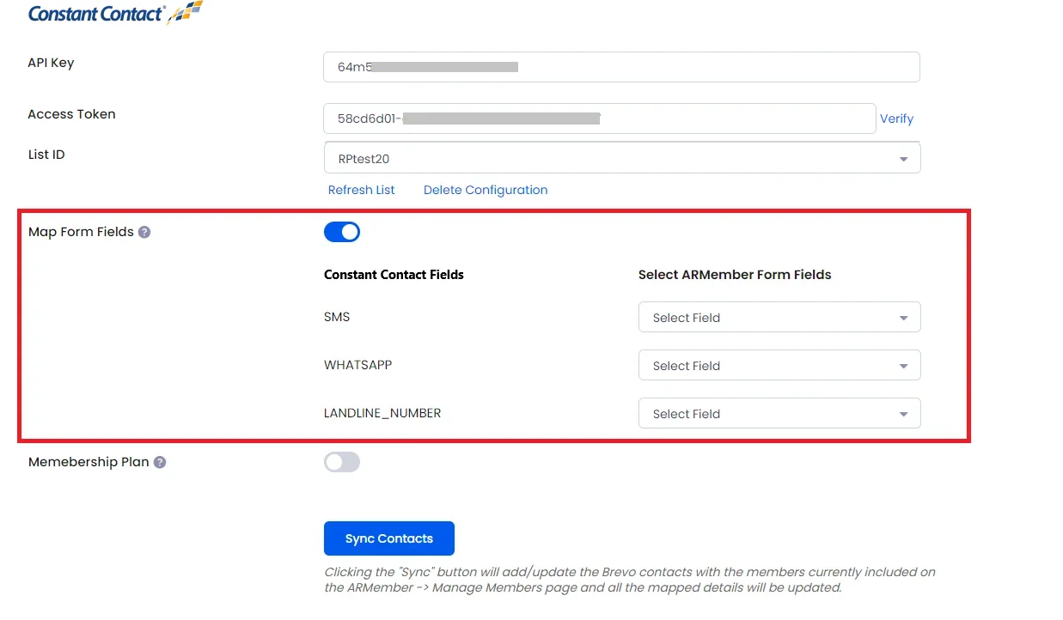Click the List ID label
Viewport: 1063px width, 620px height.
(46, 155)
